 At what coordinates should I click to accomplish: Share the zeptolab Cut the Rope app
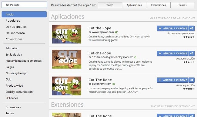tap(192, 28)
